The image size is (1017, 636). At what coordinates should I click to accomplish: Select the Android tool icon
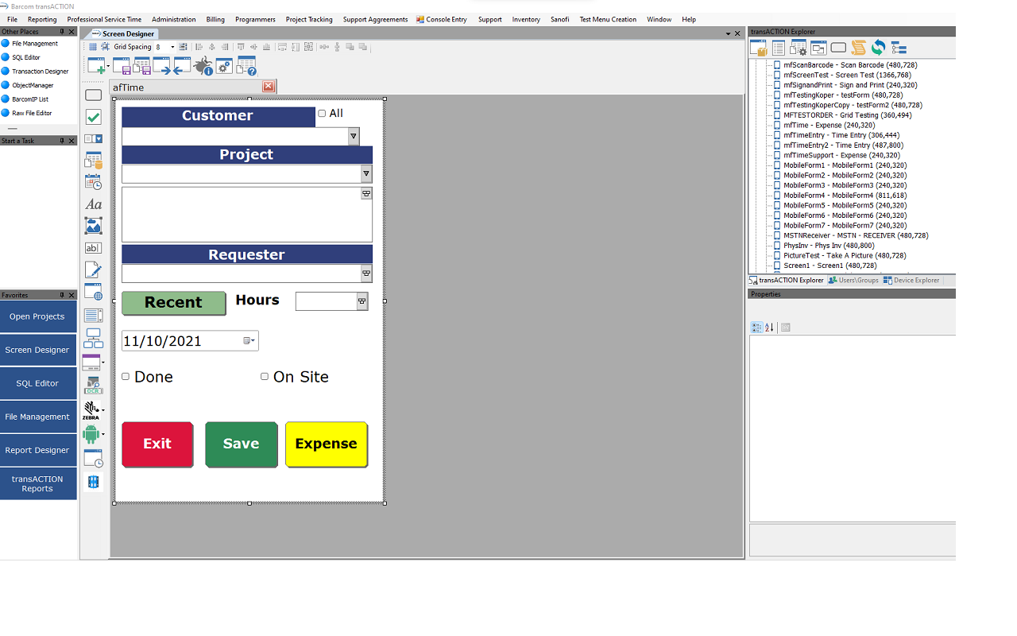(x=91, y=434)
